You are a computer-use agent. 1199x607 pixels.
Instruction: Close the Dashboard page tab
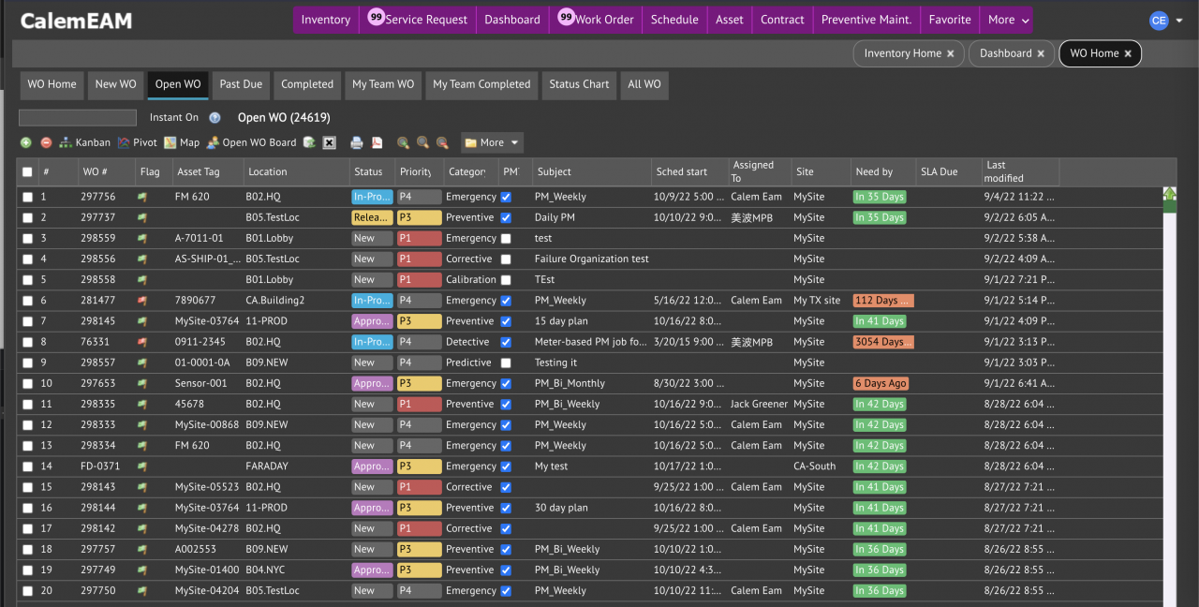click(x=1041, y=54)
